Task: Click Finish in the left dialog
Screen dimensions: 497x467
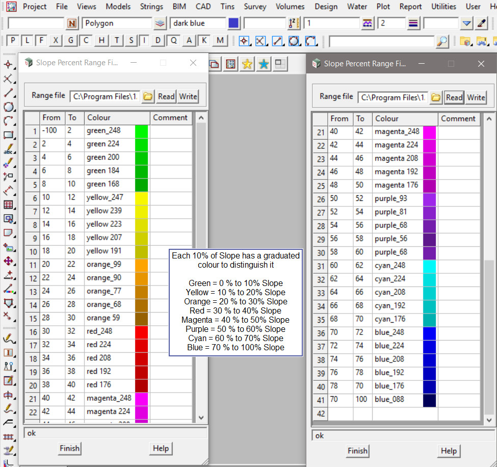Action: pyautogui.click(x=69, y=449)
